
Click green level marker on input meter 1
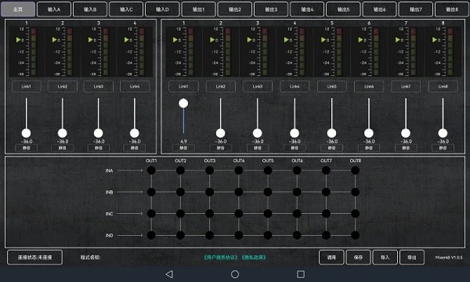point(18,39)
